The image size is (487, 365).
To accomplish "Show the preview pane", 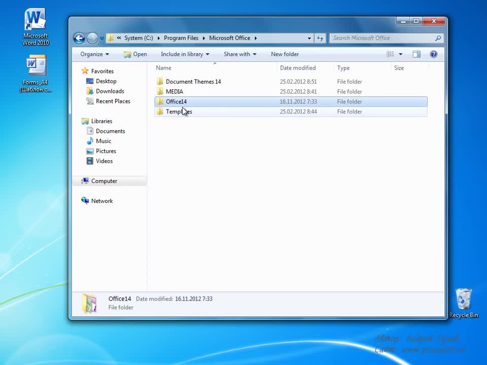I will [416, 54].
